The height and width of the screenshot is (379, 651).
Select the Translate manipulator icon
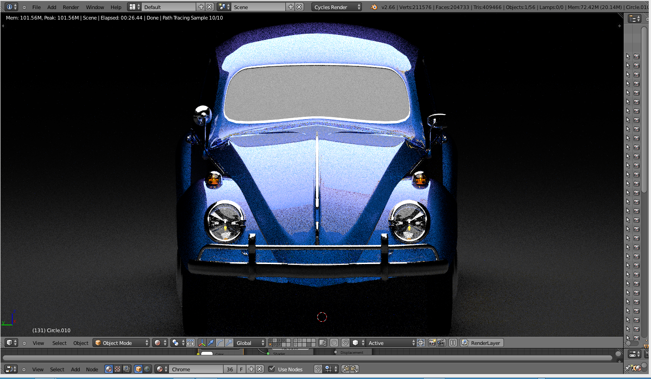(210, 343)
